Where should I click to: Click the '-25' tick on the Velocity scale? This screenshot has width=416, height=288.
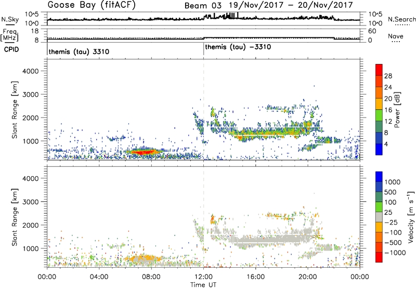(x=391, y=222)
